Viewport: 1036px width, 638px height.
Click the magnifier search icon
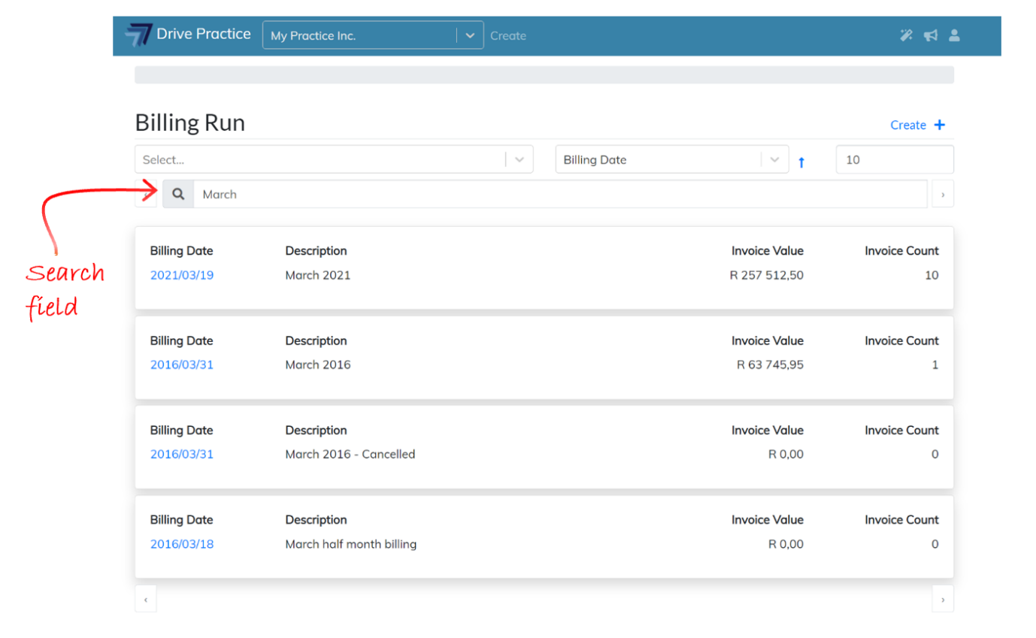(x=178, y=194)
